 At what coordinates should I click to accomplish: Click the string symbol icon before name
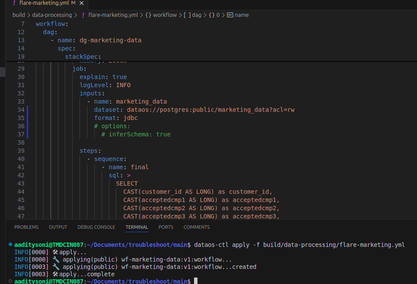coord(230,15)
